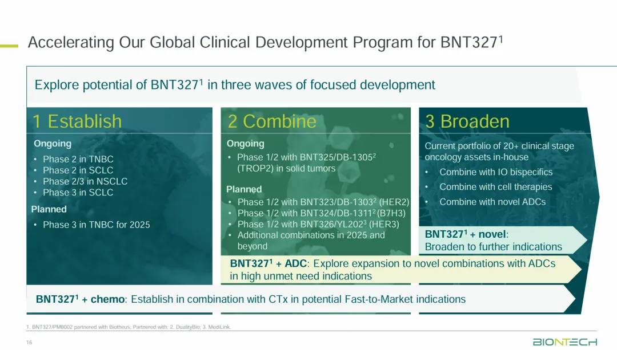The width and height of the screenshot is (617, 350).
Task: Click the footnote about Biotheus partnership
Action: tap(129, 327)
